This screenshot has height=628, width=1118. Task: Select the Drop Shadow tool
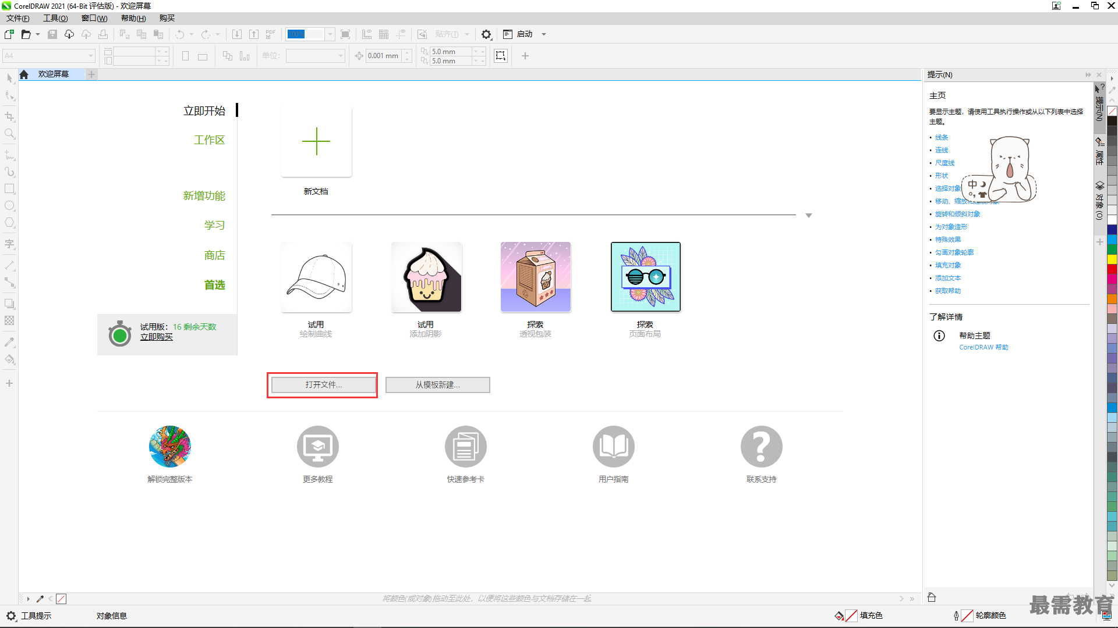click(x=10, y=304)
